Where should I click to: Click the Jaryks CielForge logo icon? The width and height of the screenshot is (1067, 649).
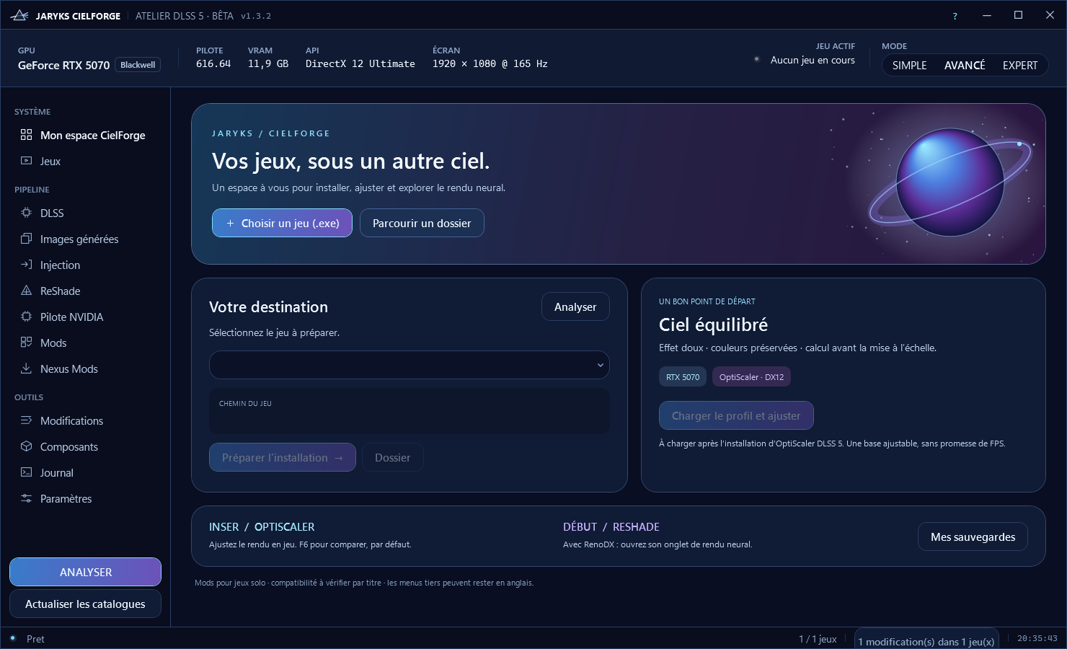(19, 15)
